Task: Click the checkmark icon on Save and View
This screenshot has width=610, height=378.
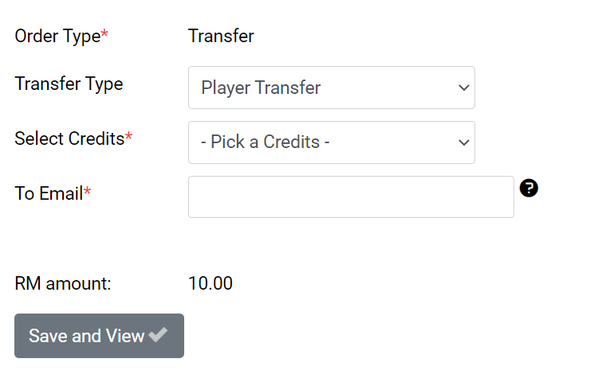Action: click(158, 334)
